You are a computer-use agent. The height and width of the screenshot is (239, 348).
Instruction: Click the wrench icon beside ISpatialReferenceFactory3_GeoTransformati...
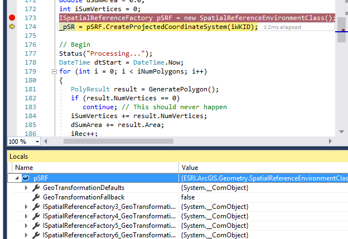pos(36,207)
